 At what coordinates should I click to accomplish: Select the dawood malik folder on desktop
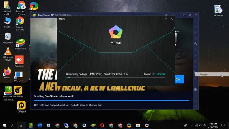(7, 8)
